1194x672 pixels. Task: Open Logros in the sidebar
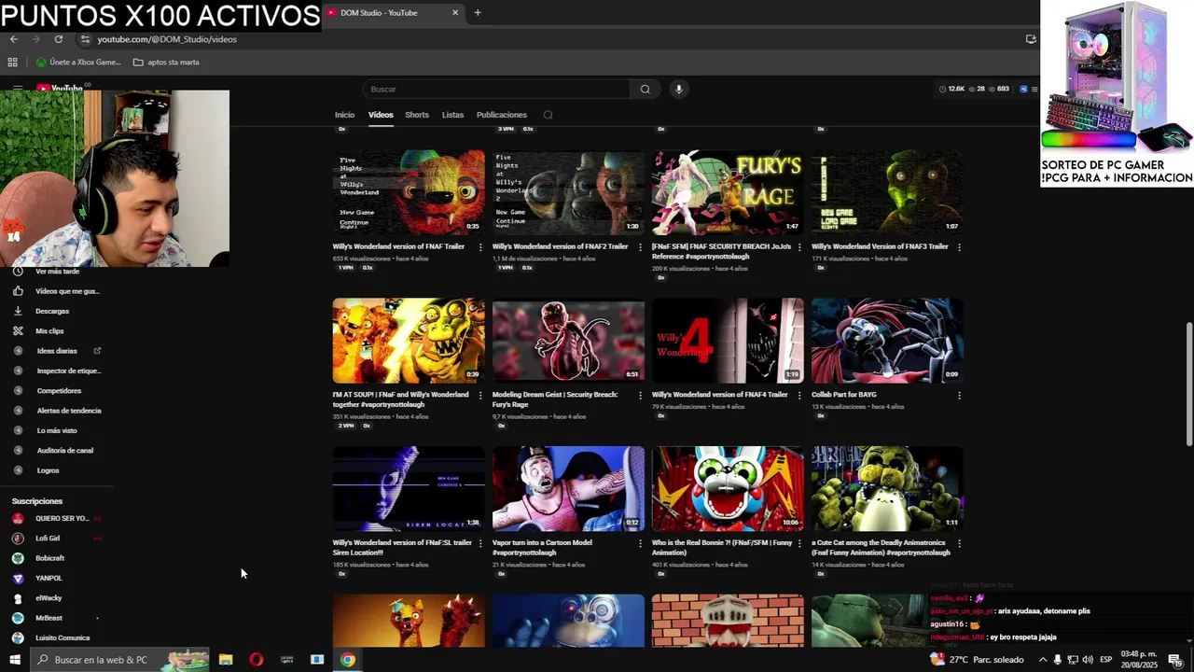(48, 470)
